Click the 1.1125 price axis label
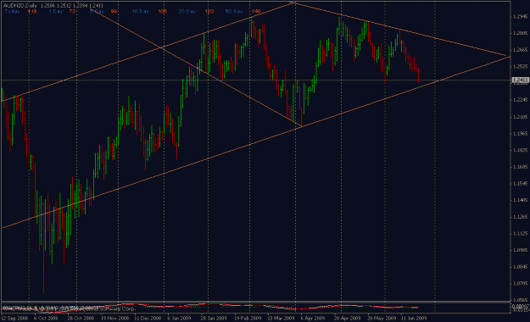This screenshot has height=322, width=530. point(520,234)
